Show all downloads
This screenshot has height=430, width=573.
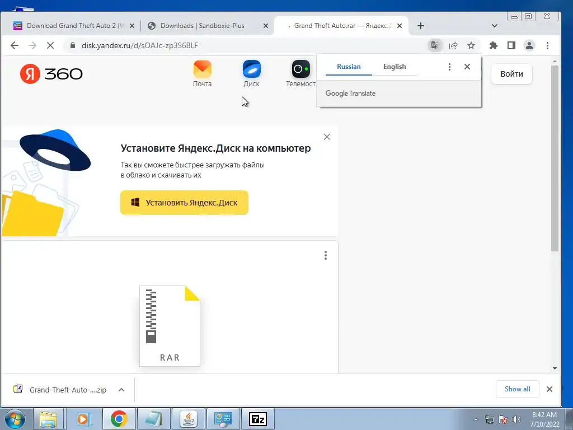517,389
